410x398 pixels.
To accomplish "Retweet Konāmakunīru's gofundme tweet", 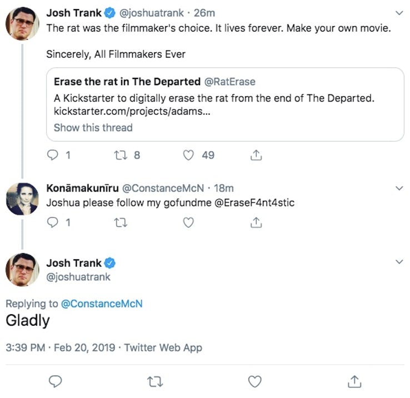I will pyautogui.click(x=120, y=223).
